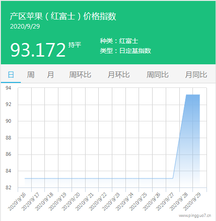Click the 93.172 index value
This screenshot has width=216, height=221.
(x=38, y=50)
